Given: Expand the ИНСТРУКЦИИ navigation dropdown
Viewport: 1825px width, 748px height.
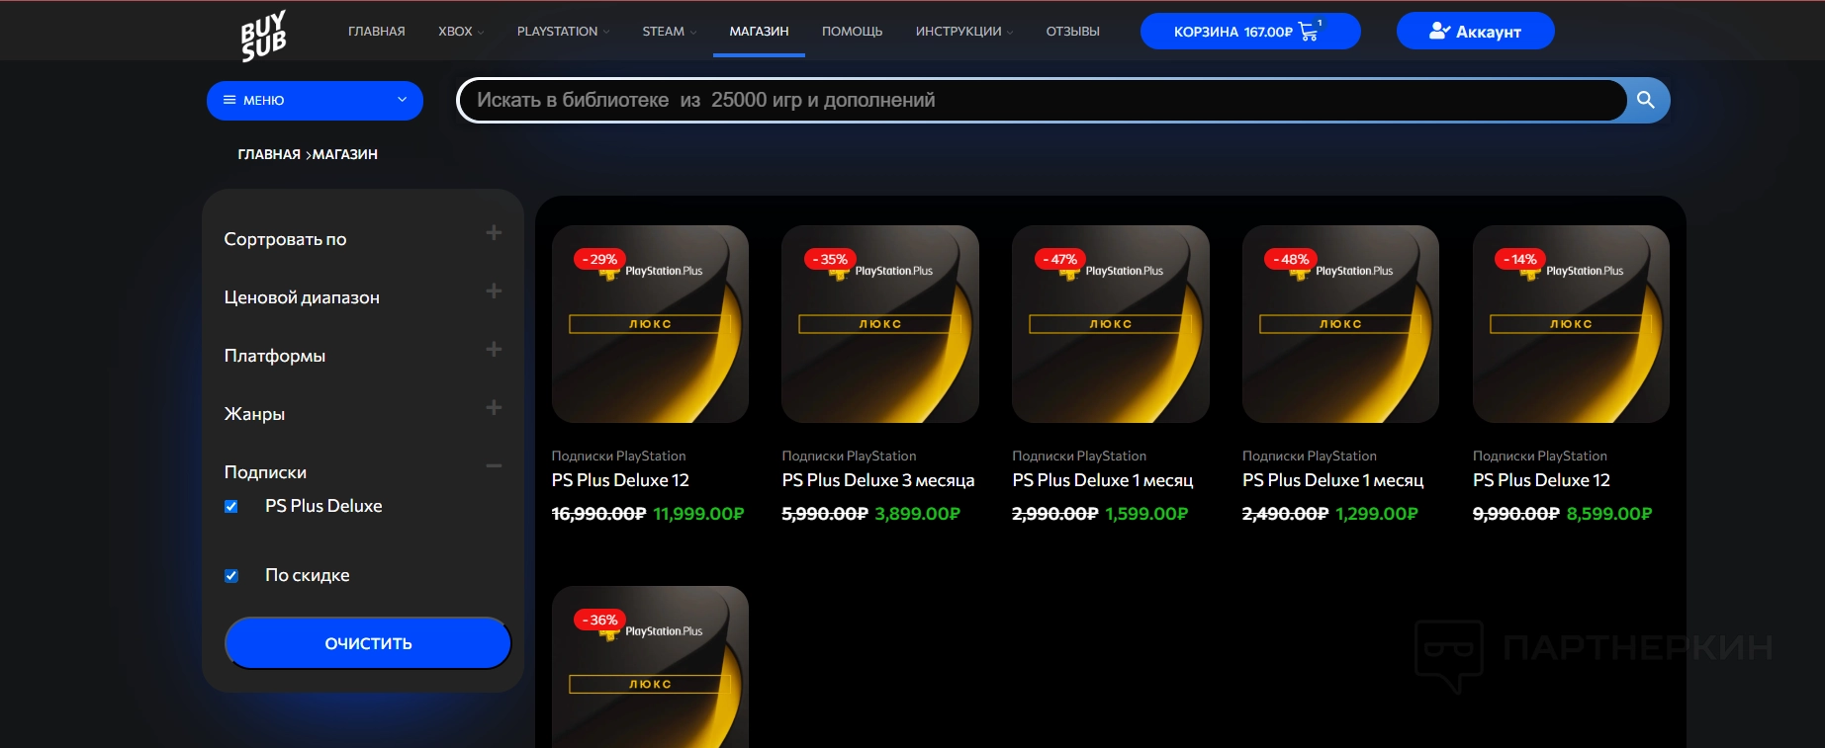Looking at the screenshot, I should (x=964, y=32).
